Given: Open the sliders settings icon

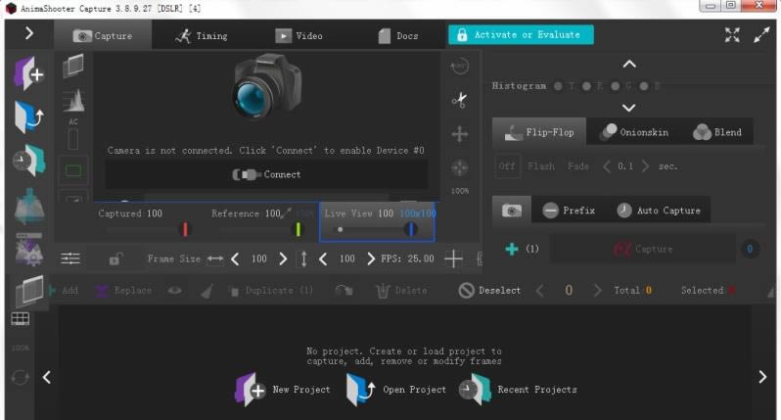Looking at the screenshot, I should pos(70,258).
